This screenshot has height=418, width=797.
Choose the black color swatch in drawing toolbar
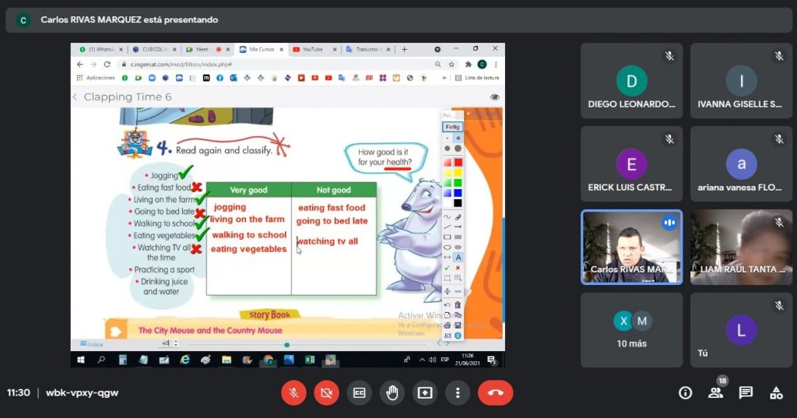coord(458,203)
